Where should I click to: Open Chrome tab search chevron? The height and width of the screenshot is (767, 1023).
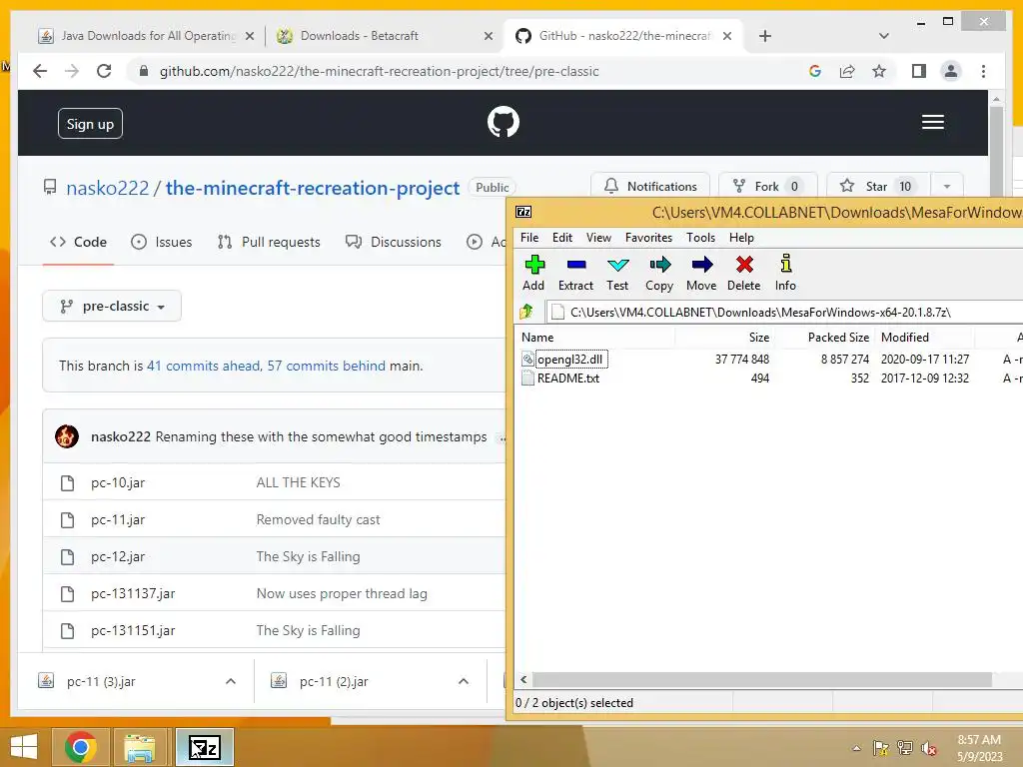pos(883,36)
